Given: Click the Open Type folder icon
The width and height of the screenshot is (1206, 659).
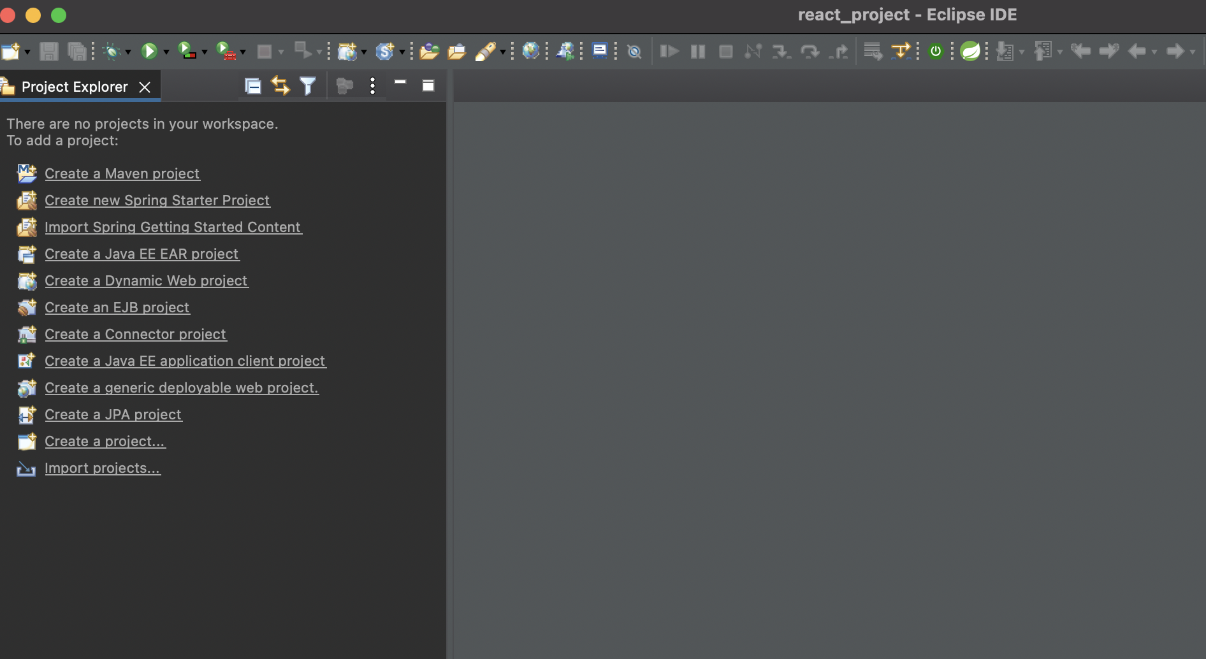Looking at the screenshot, I should click(429, 51).
